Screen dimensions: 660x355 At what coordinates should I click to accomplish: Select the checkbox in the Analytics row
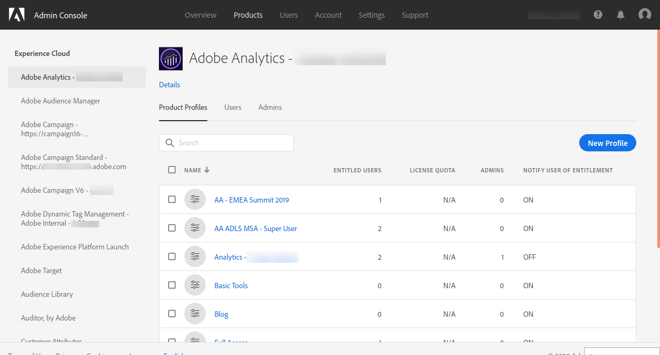pyautogui.click(x=172, y=256)
